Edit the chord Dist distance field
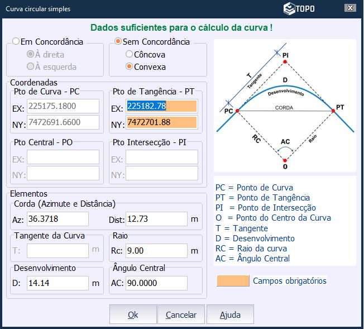 click(x=156, y=219)
